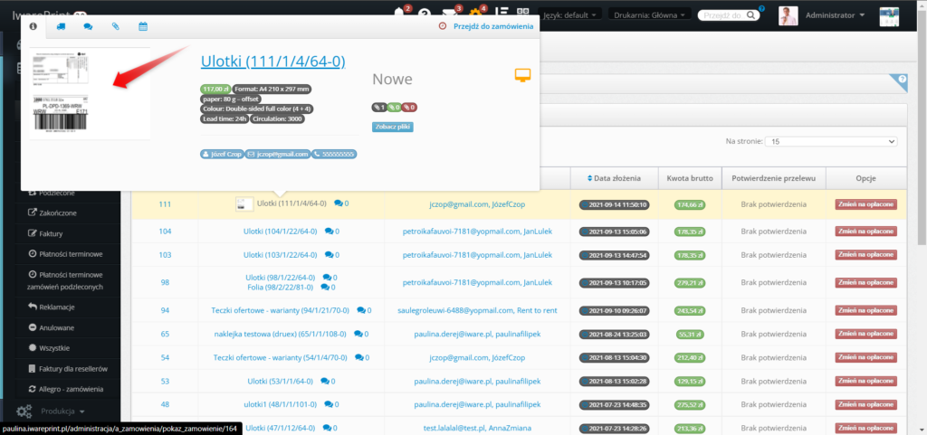This screenshot has width=927, height=435.
Task: Expand the 'Język: default' dropdown
Action: point(570,14)
